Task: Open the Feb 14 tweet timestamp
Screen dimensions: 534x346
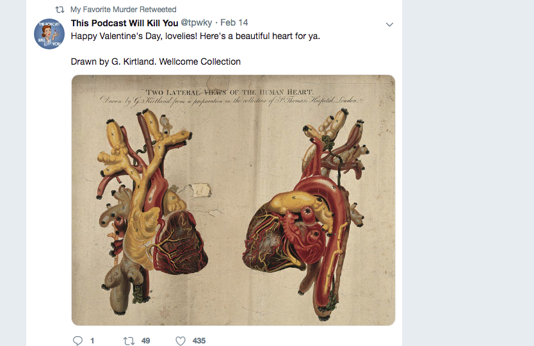Action: coord(234,23)
